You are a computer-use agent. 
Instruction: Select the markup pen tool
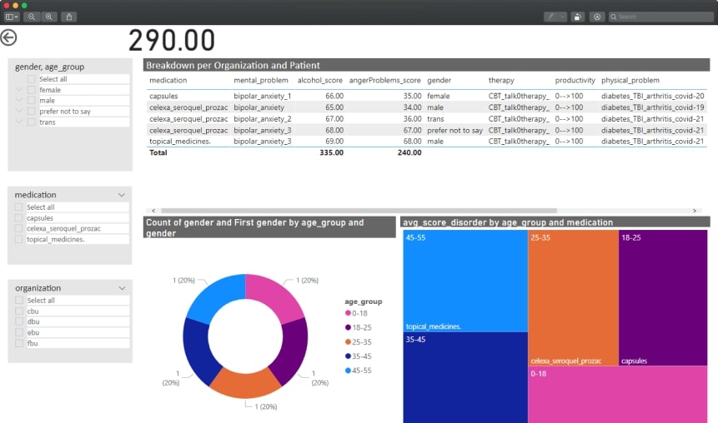click(x=550, y=17)
